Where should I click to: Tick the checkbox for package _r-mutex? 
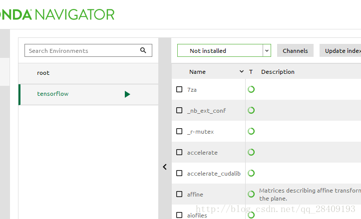pos(179,131)
